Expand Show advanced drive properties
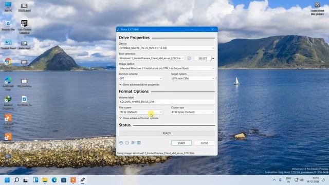 (x=139, y=84)
